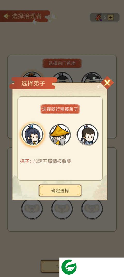Image resolution: width=124 pixels, height=277 pixels.
Task: Select the first sect leader avatar behind dialog
Action: pos(32,76)
